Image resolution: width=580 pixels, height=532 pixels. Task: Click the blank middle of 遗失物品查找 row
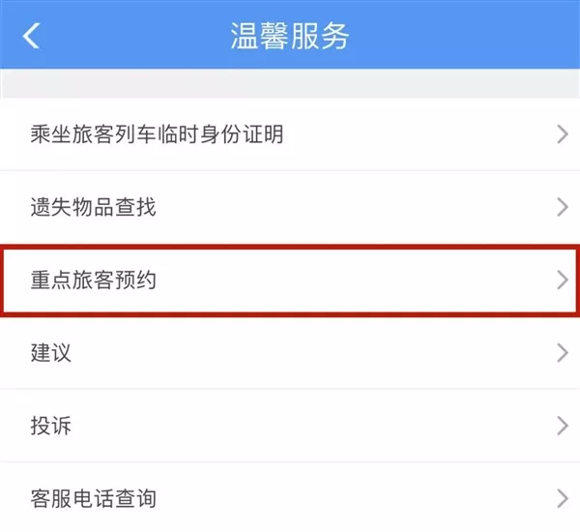pos(355,207)
